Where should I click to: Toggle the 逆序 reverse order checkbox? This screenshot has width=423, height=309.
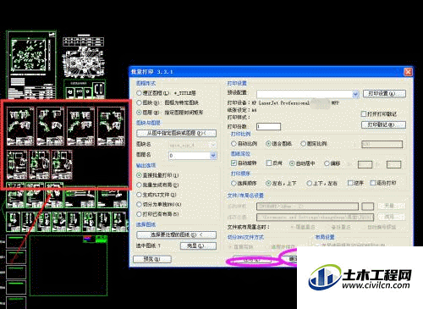point(350,183)
